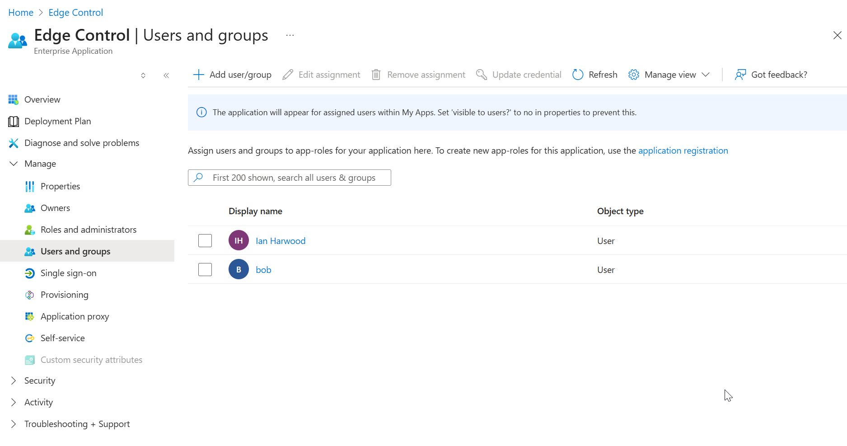This screenshot has height=446, width=847.
Task: Click the Overview grid icon in sidebar
Action: click(x=14, y=99)
